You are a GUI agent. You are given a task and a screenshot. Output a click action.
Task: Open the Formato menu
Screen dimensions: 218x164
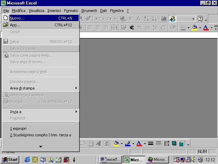pos(71,11)
